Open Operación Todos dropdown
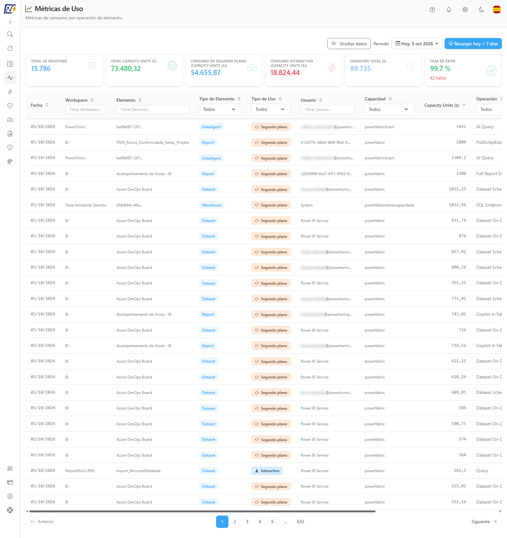This screenshot has width=507, height=538. [x=489, y=109]
